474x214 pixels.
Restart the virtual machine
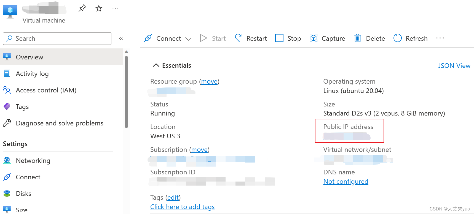point(251,38)
